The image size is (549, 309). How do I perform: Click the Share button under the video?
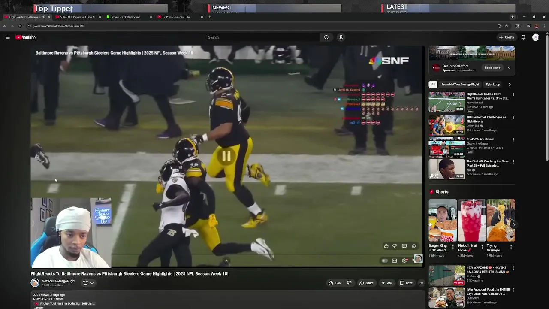(366, 283)
